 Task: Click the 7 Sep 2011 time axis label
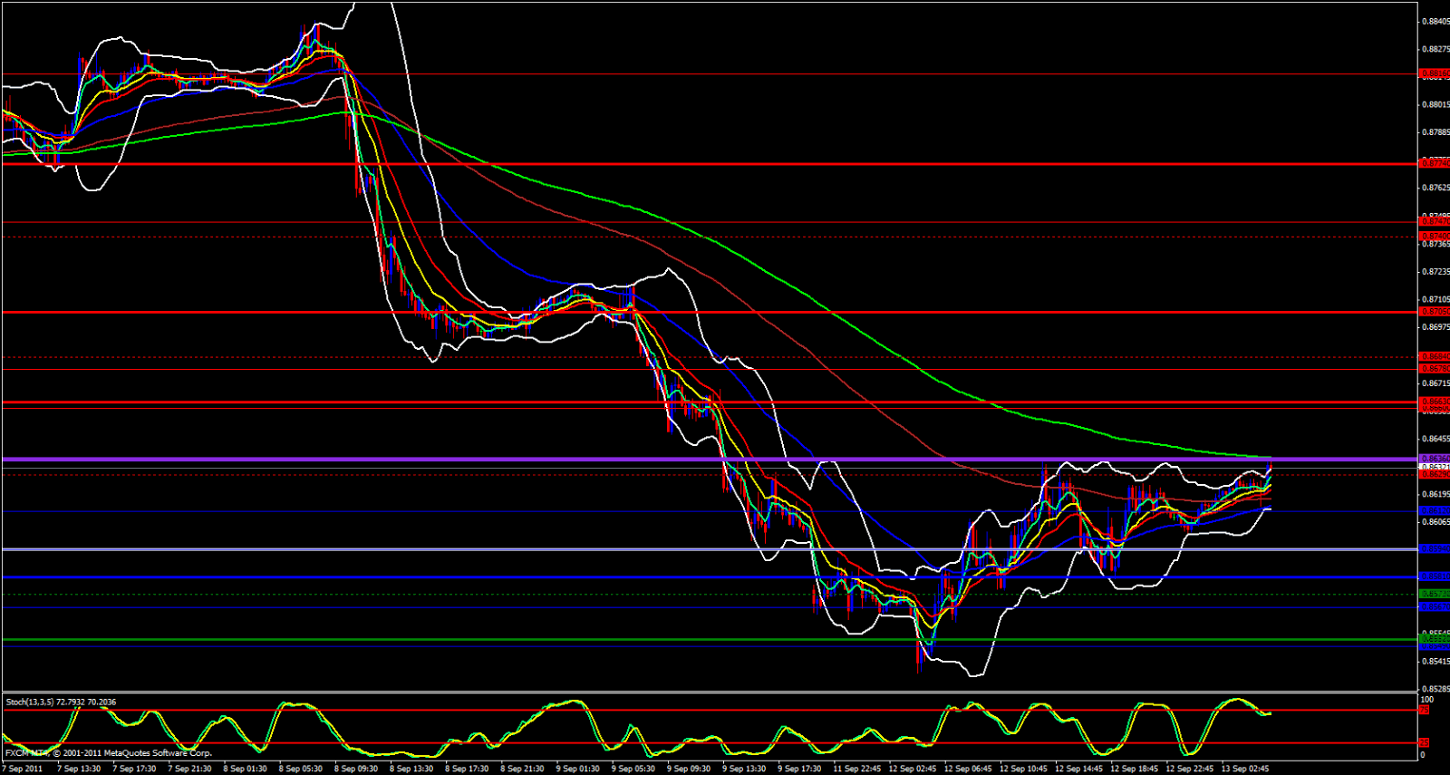tap(24, 769)
